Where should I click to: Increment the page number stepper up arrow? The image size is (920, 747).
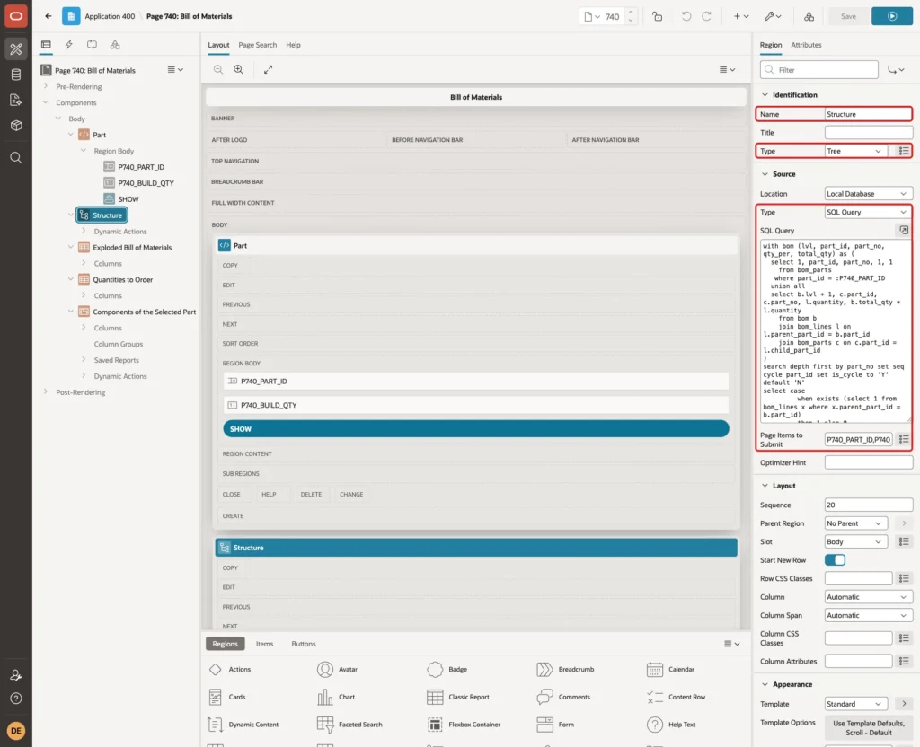click(631, 12)
